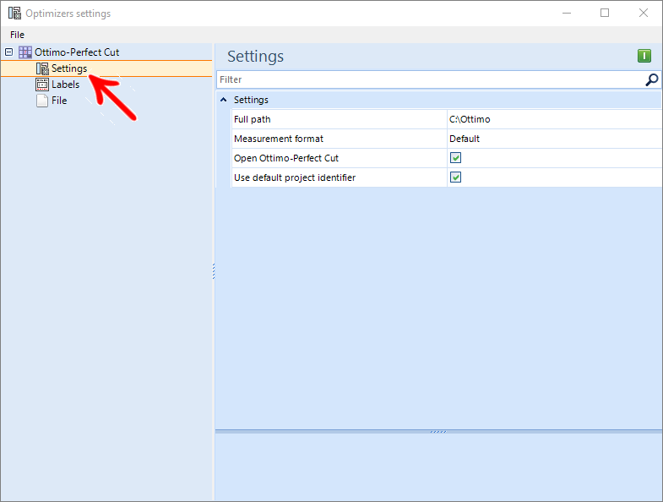This screenshot has height=502, width=663.
Task: Click the Labels tree item icon
Action: [42, 85]
